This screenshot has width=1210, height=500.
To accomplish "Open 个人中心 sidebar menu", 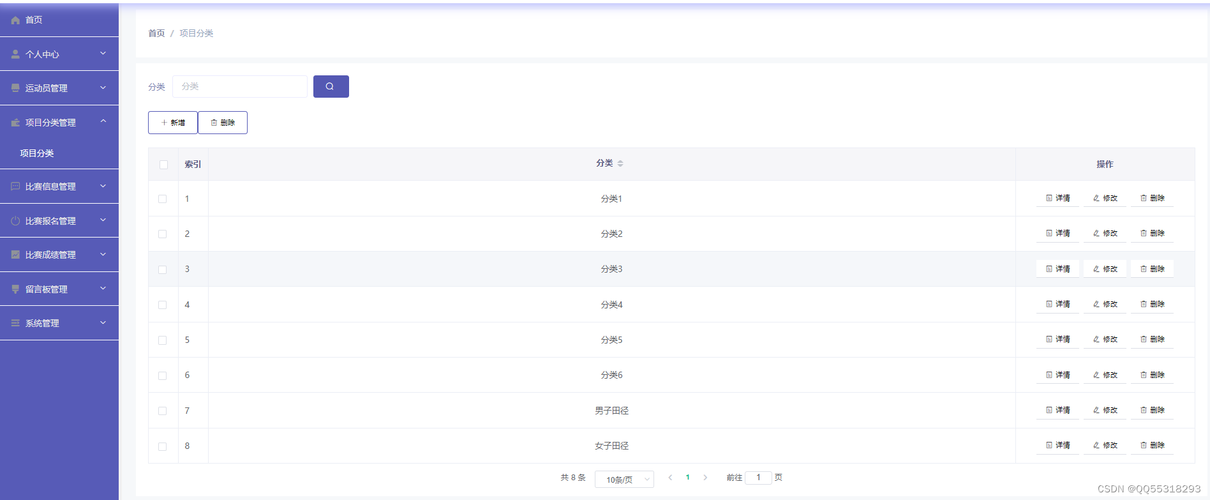I will (59, 54).
